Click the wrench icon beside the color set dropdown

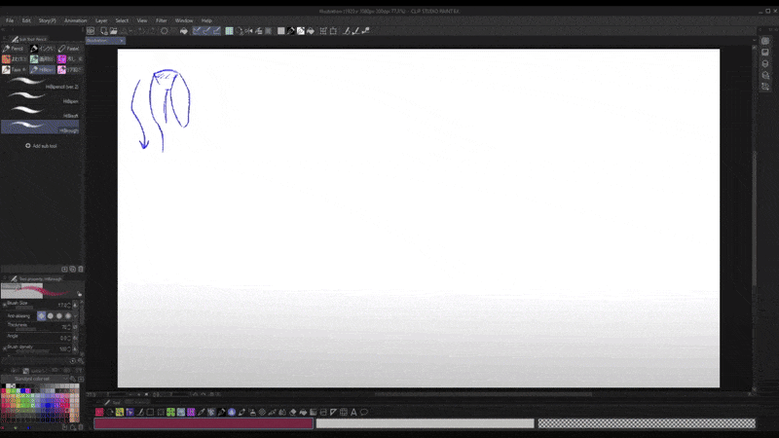coord(72,379)
